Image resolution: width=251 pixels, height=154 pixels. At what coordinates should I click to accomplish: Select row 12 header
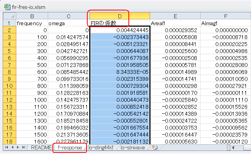[x=9, y=100]
